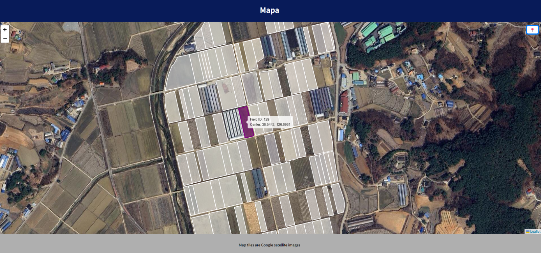Zoom out using the minus button
This screenshot has width=541, height=253.
(5, 39)
